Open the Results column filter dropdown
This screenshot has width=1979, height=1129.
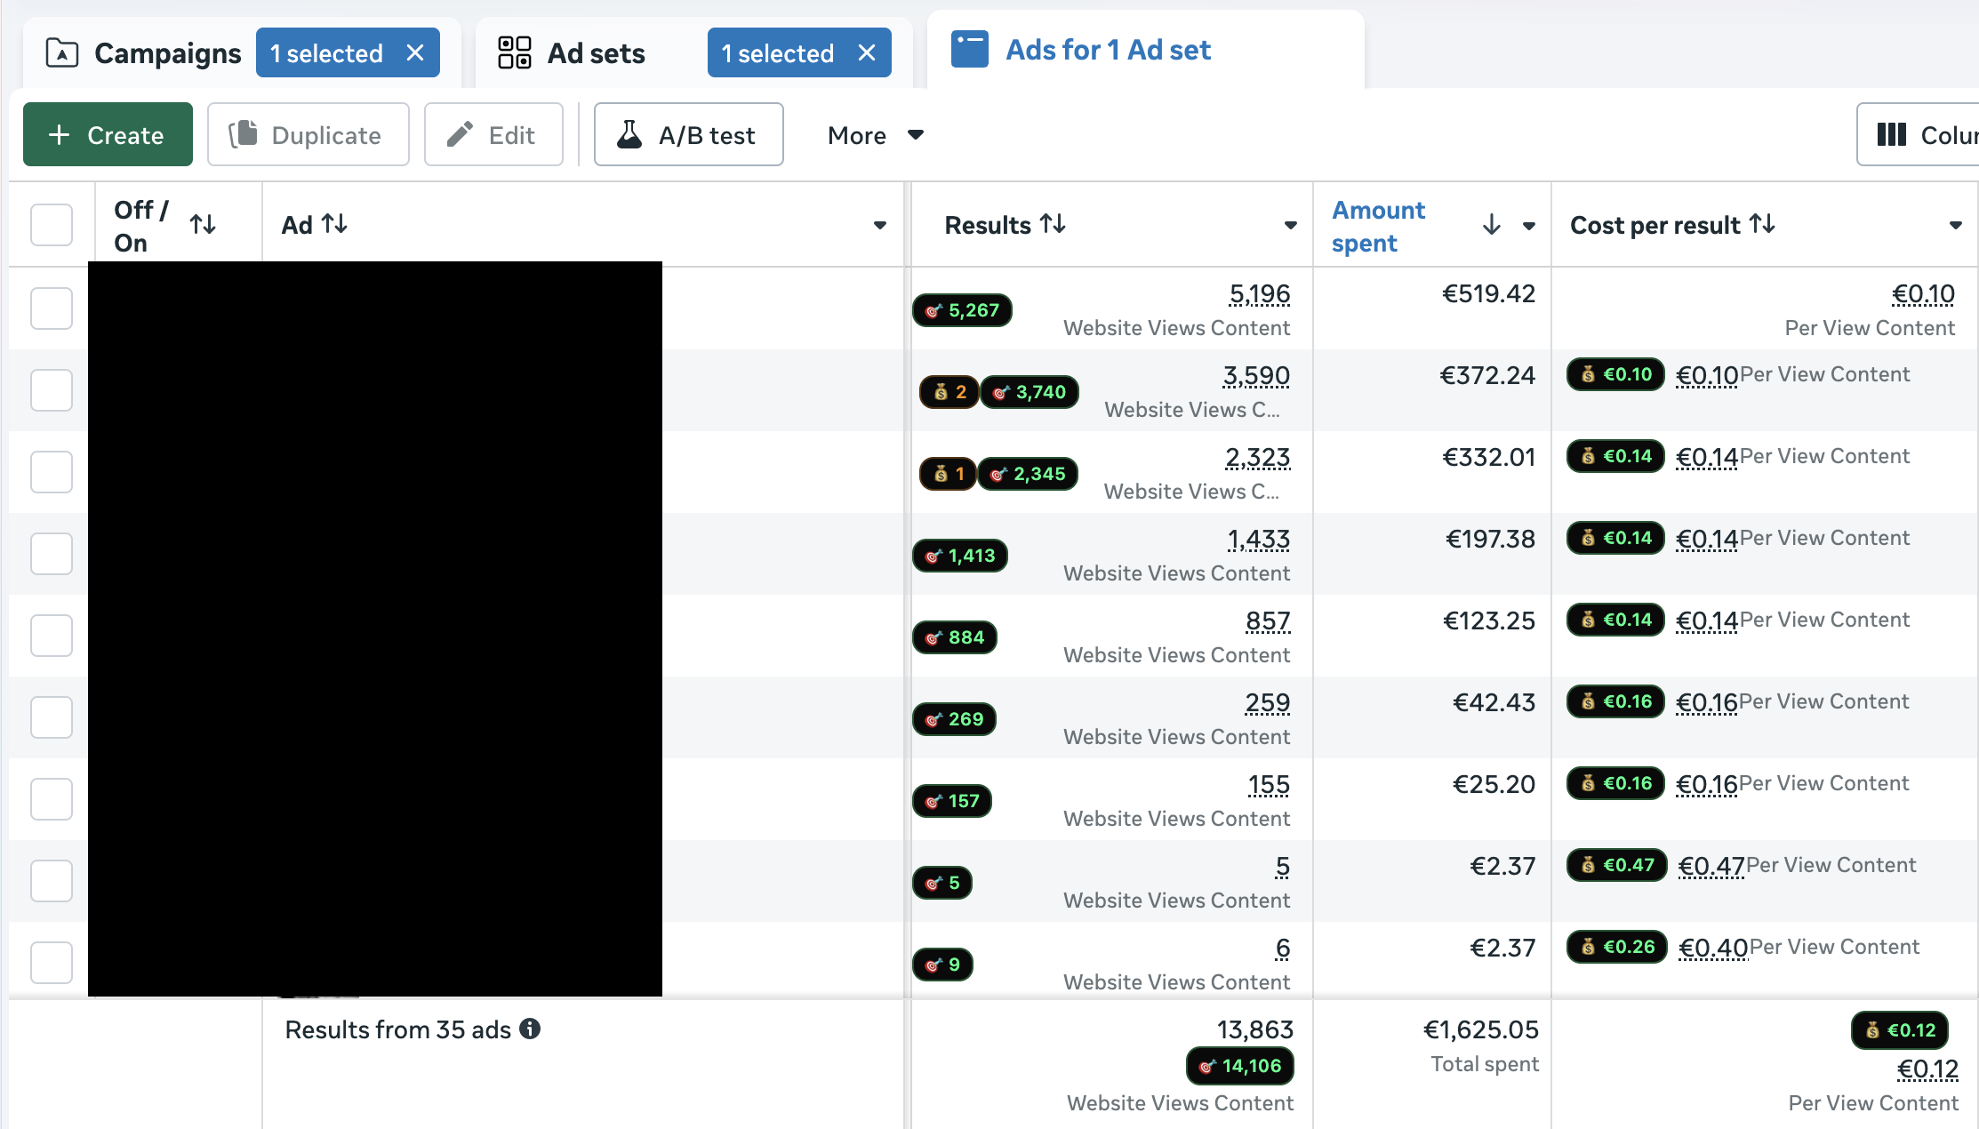[x=1289, y=225]
